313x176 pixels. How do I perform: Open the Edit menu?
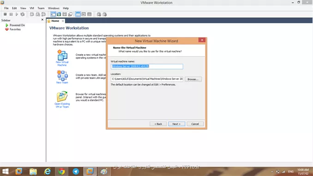click(14, 8)
